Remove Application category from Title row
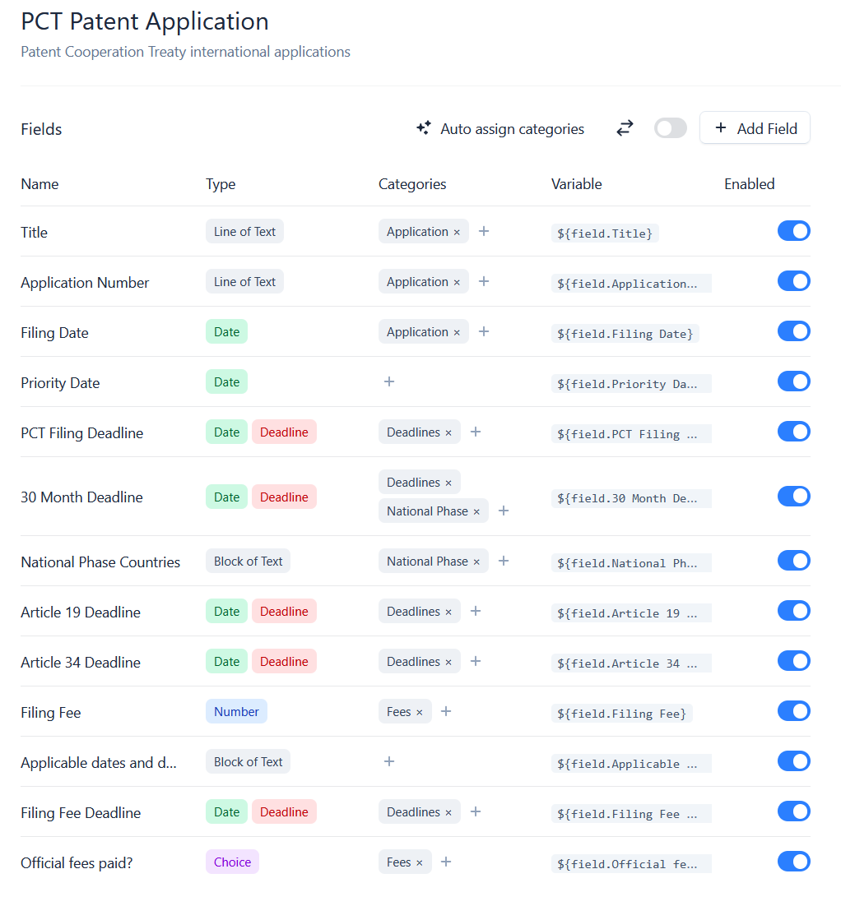 point(457,233)
